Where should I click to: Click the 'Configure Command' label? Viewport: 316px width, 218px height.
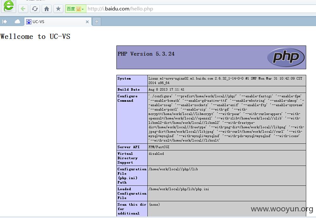point(127,99)
